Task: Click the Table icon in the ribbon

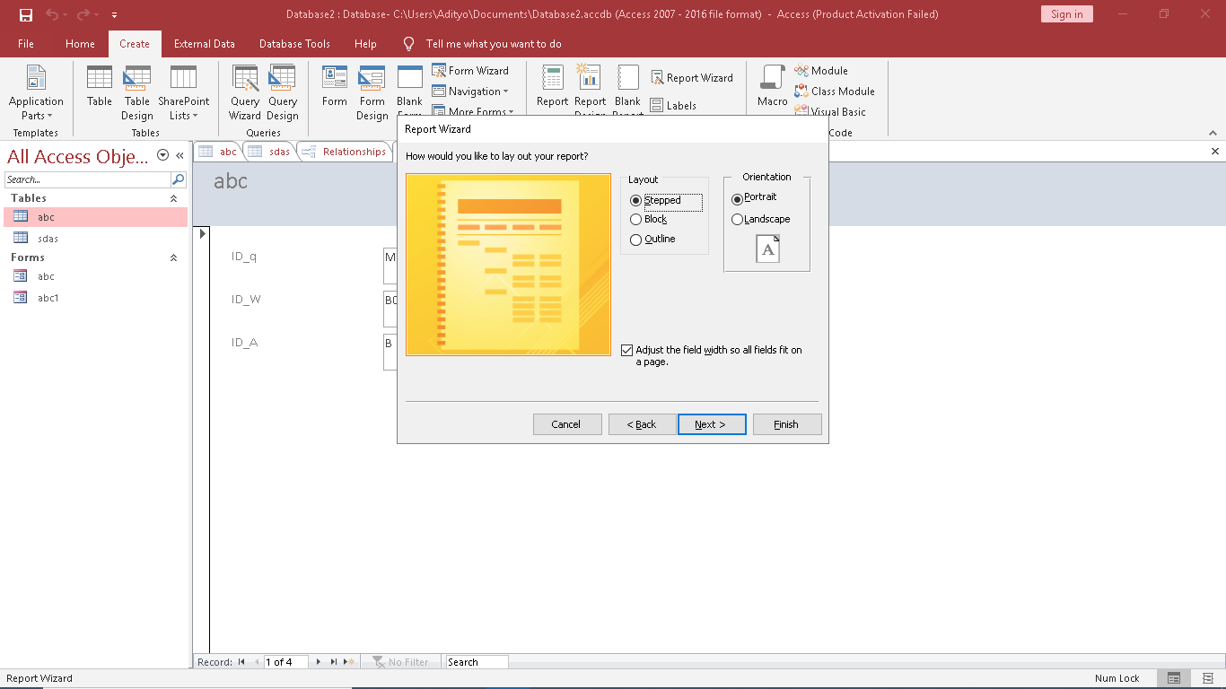Action: point(100,87)
